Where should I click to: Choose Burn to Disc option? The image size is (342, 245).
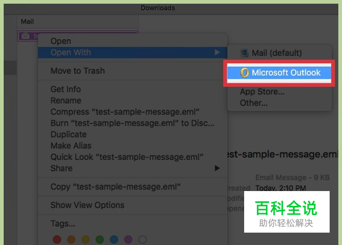coord(132,123)
